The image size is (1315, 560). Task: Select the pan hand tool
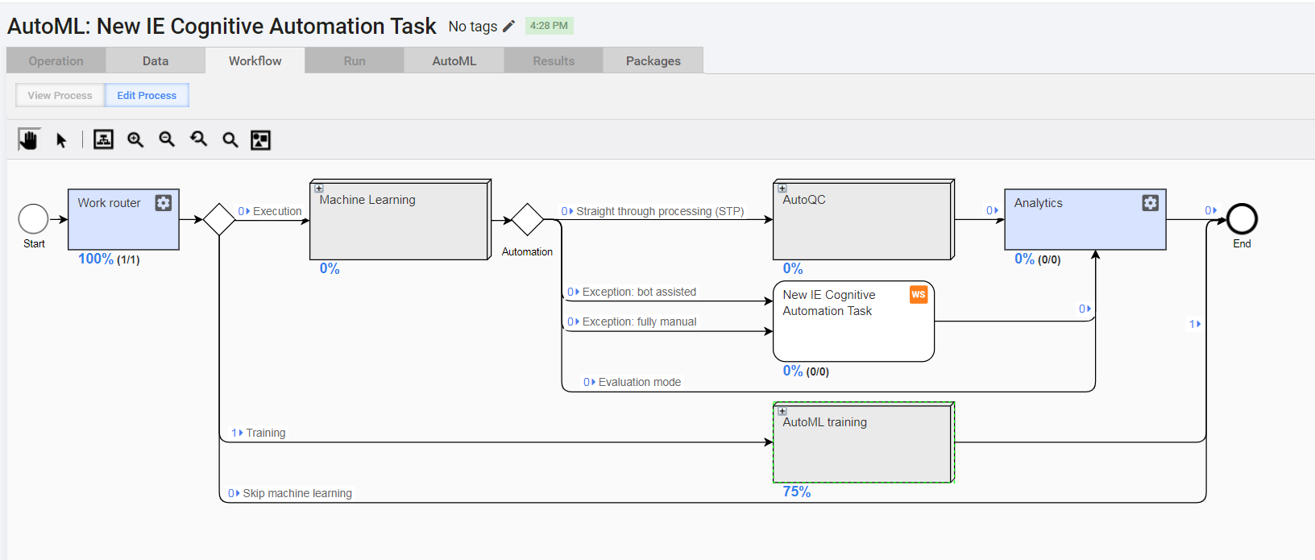[x=29, y=140]
